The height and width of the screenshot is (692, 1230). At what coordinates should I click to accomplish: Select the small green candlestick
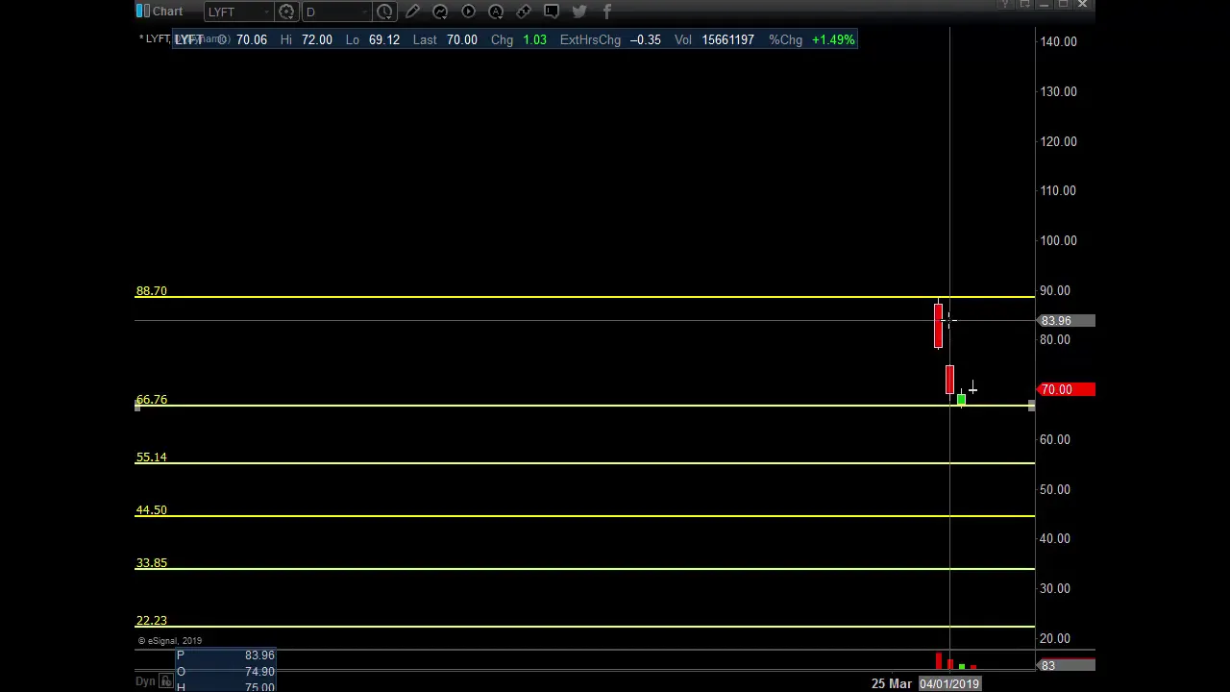coord(961,398)
